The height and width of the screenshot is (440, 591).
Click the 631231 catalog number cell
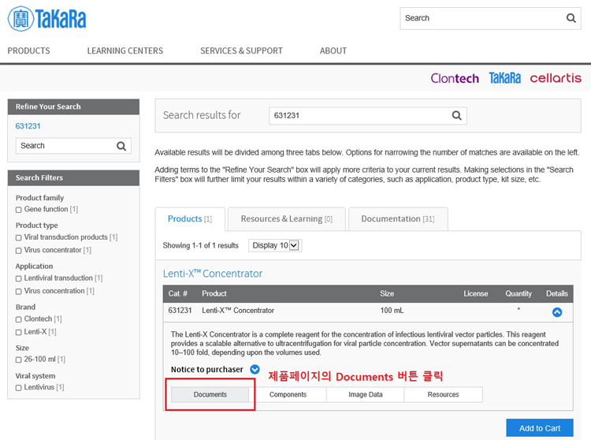tap(180, 311)
